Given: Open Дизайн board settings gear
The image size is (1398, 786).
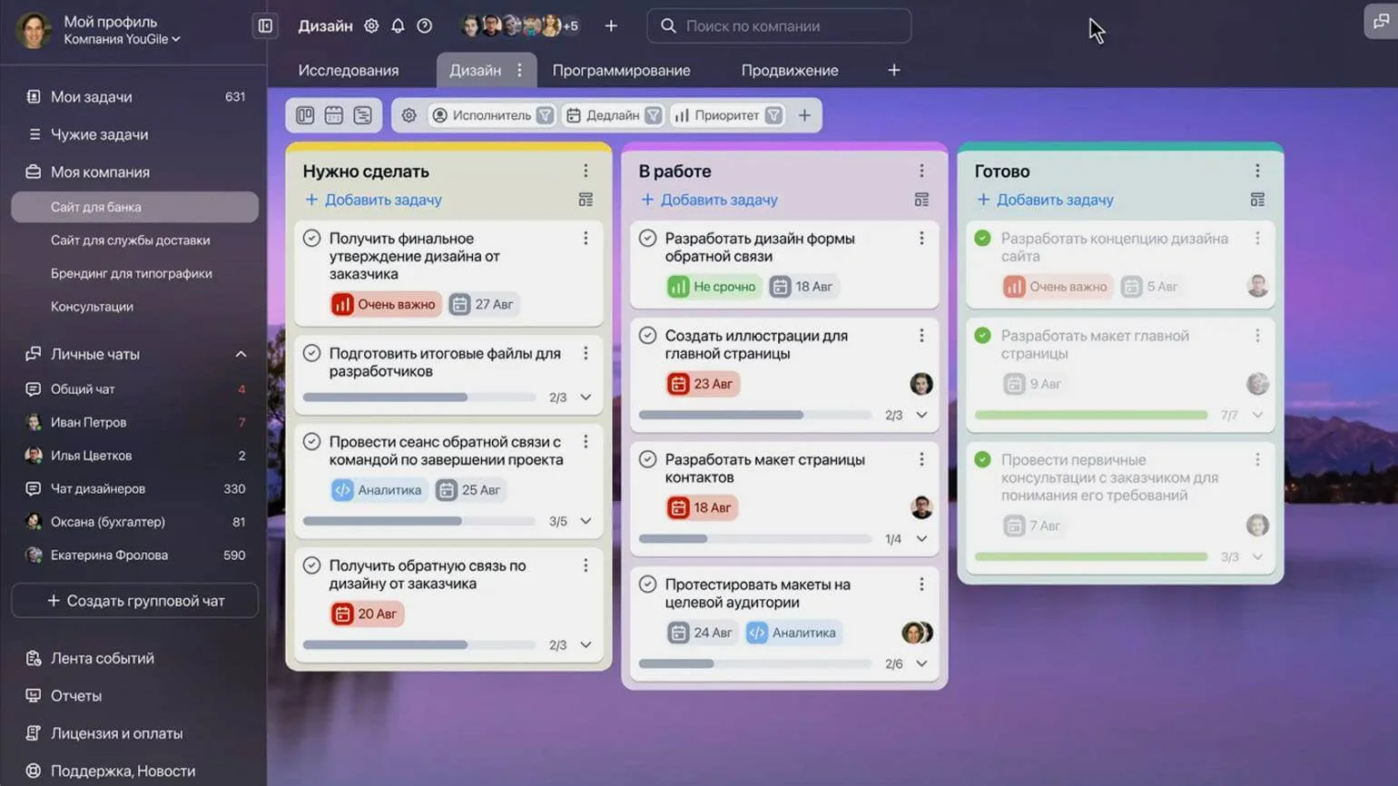Looking at the screenshot, I should coord(371,26).
